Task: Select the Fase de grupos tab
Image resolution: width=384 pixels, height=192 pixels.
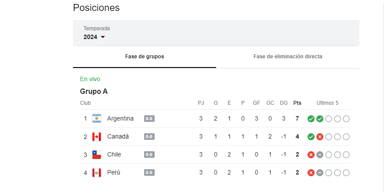Action: click(145, 57)
